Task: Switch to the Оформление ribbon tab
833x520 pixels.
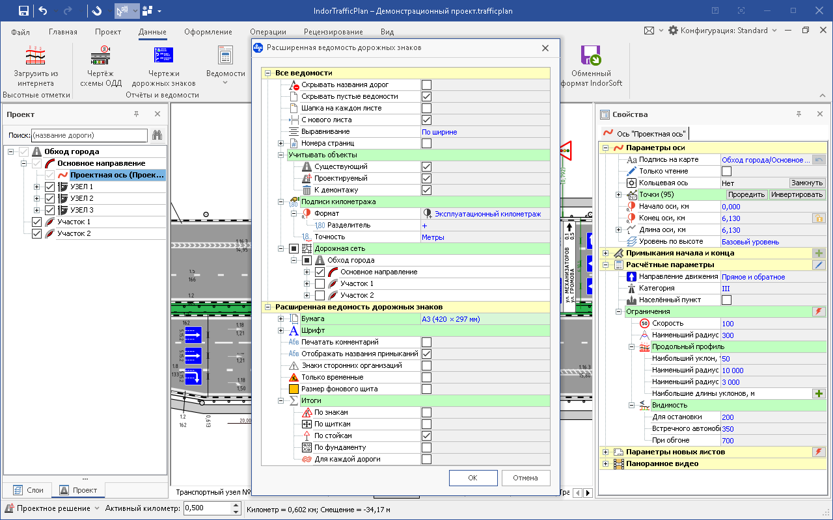Action: 208,32
